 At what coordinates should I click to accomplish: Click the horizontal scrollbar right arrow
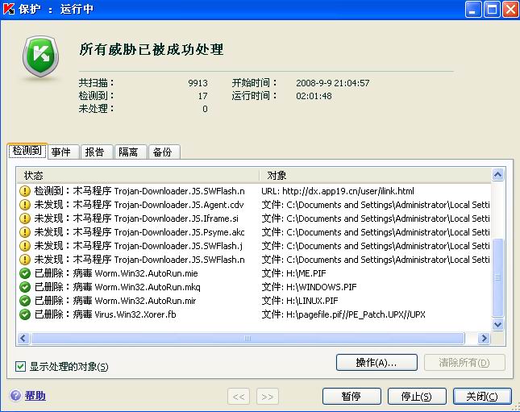(484, 339)
